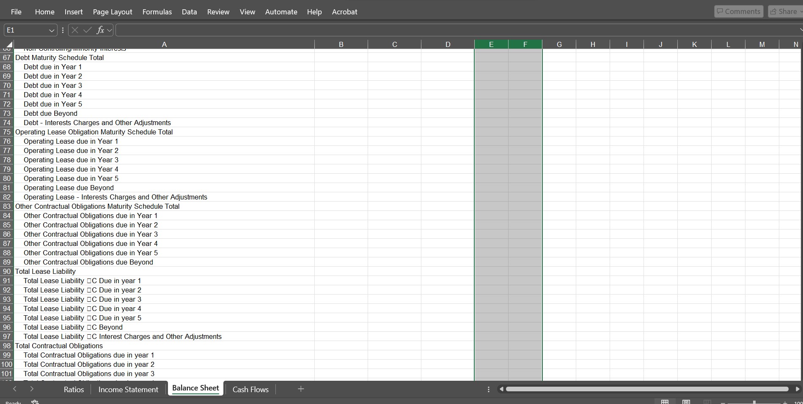This screenshot has height=404, width=803.
Task: Open the Insert ribbon tab
Action: pos(74,12)
